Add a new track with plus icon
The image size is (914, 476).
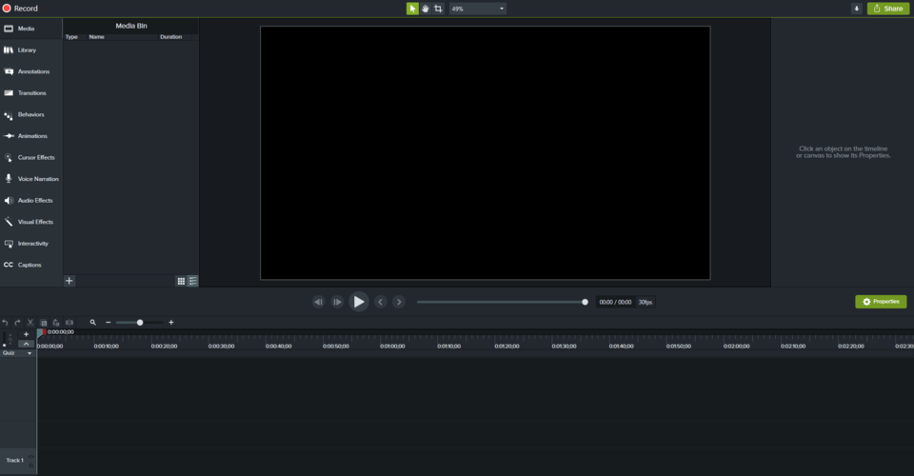pyautogui.click(x=26, y=334)
